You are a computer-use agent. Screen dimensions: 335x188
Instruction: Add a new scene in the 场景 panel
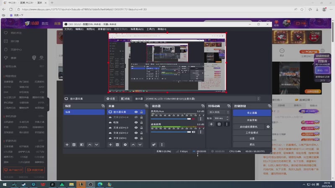(67, 145)
